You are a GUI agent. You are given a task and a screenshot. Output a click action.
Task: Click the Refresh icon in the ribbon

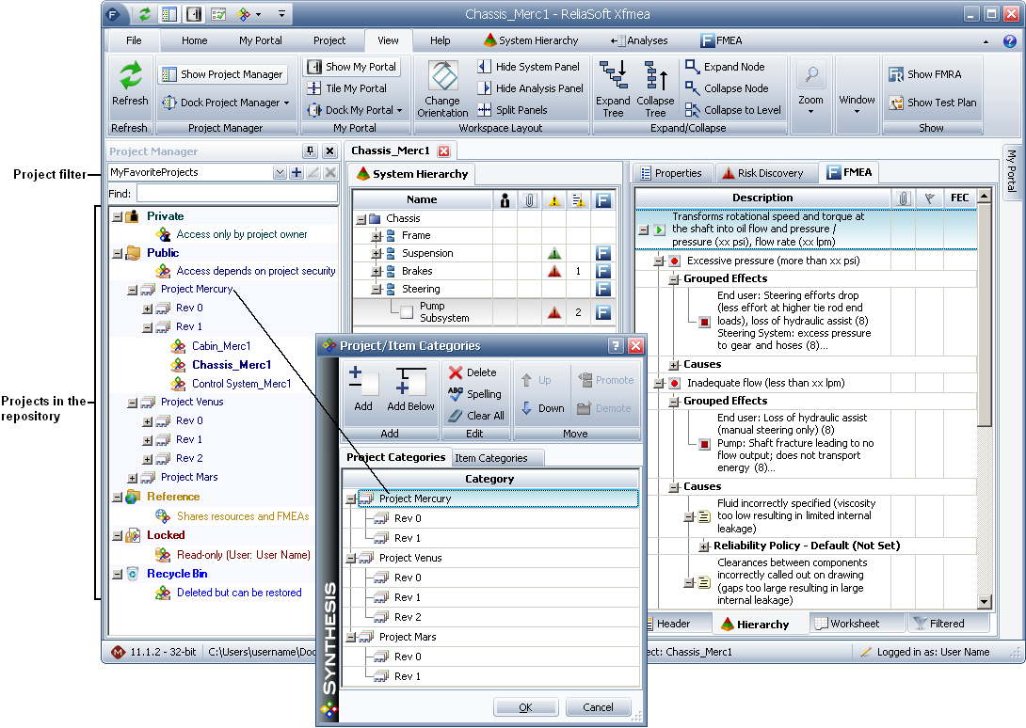[x=130, y=78]
